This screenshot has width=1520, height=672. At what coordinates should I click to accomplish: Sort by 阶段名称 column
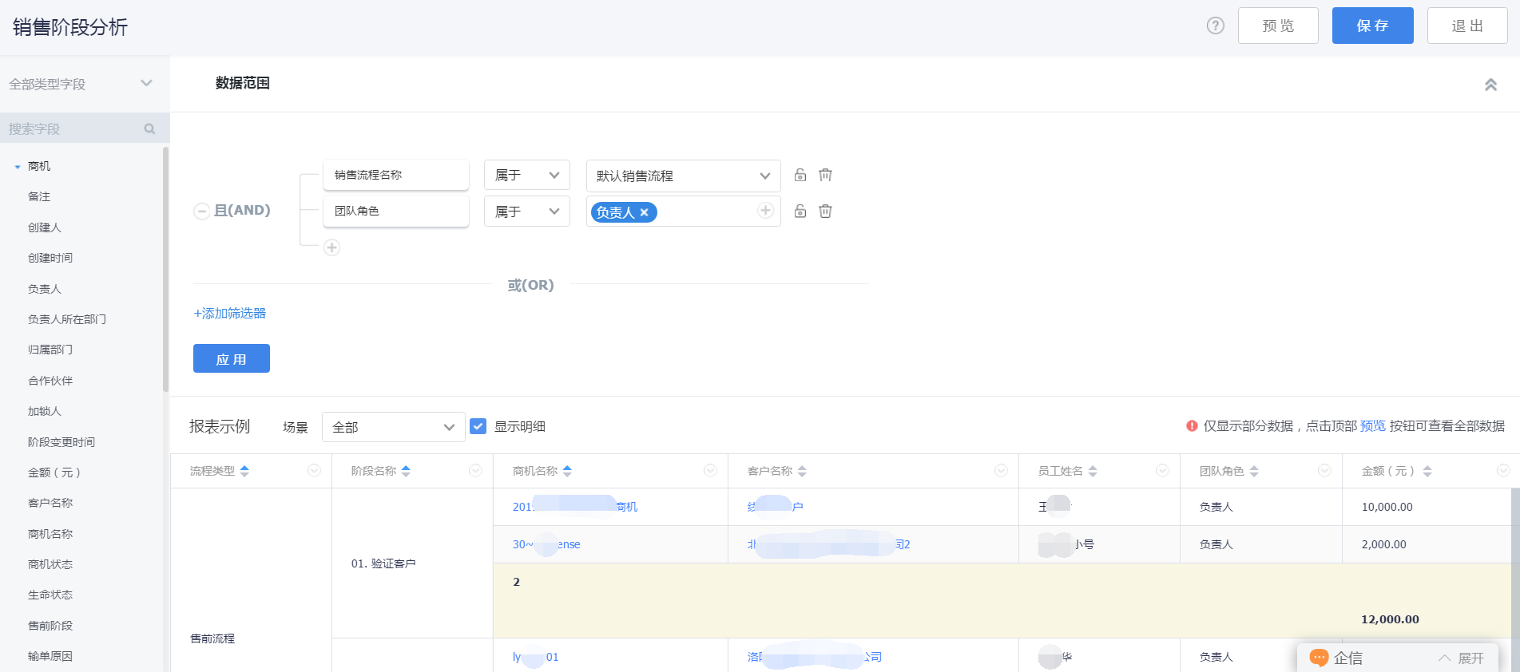406,471
